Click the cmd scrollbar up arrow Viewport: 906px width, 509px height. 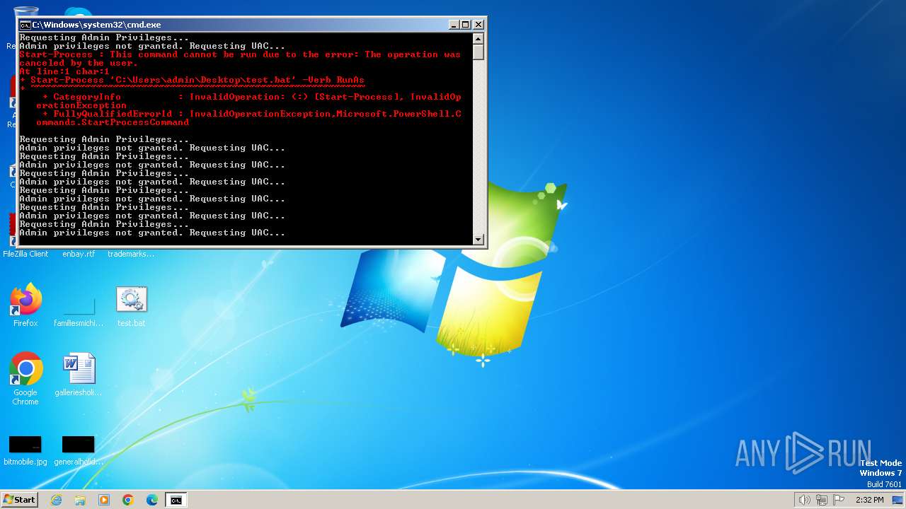click(x=478, y=40)
